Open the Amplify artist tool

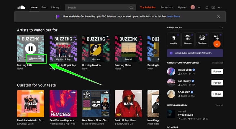click(x=174, y=40)
